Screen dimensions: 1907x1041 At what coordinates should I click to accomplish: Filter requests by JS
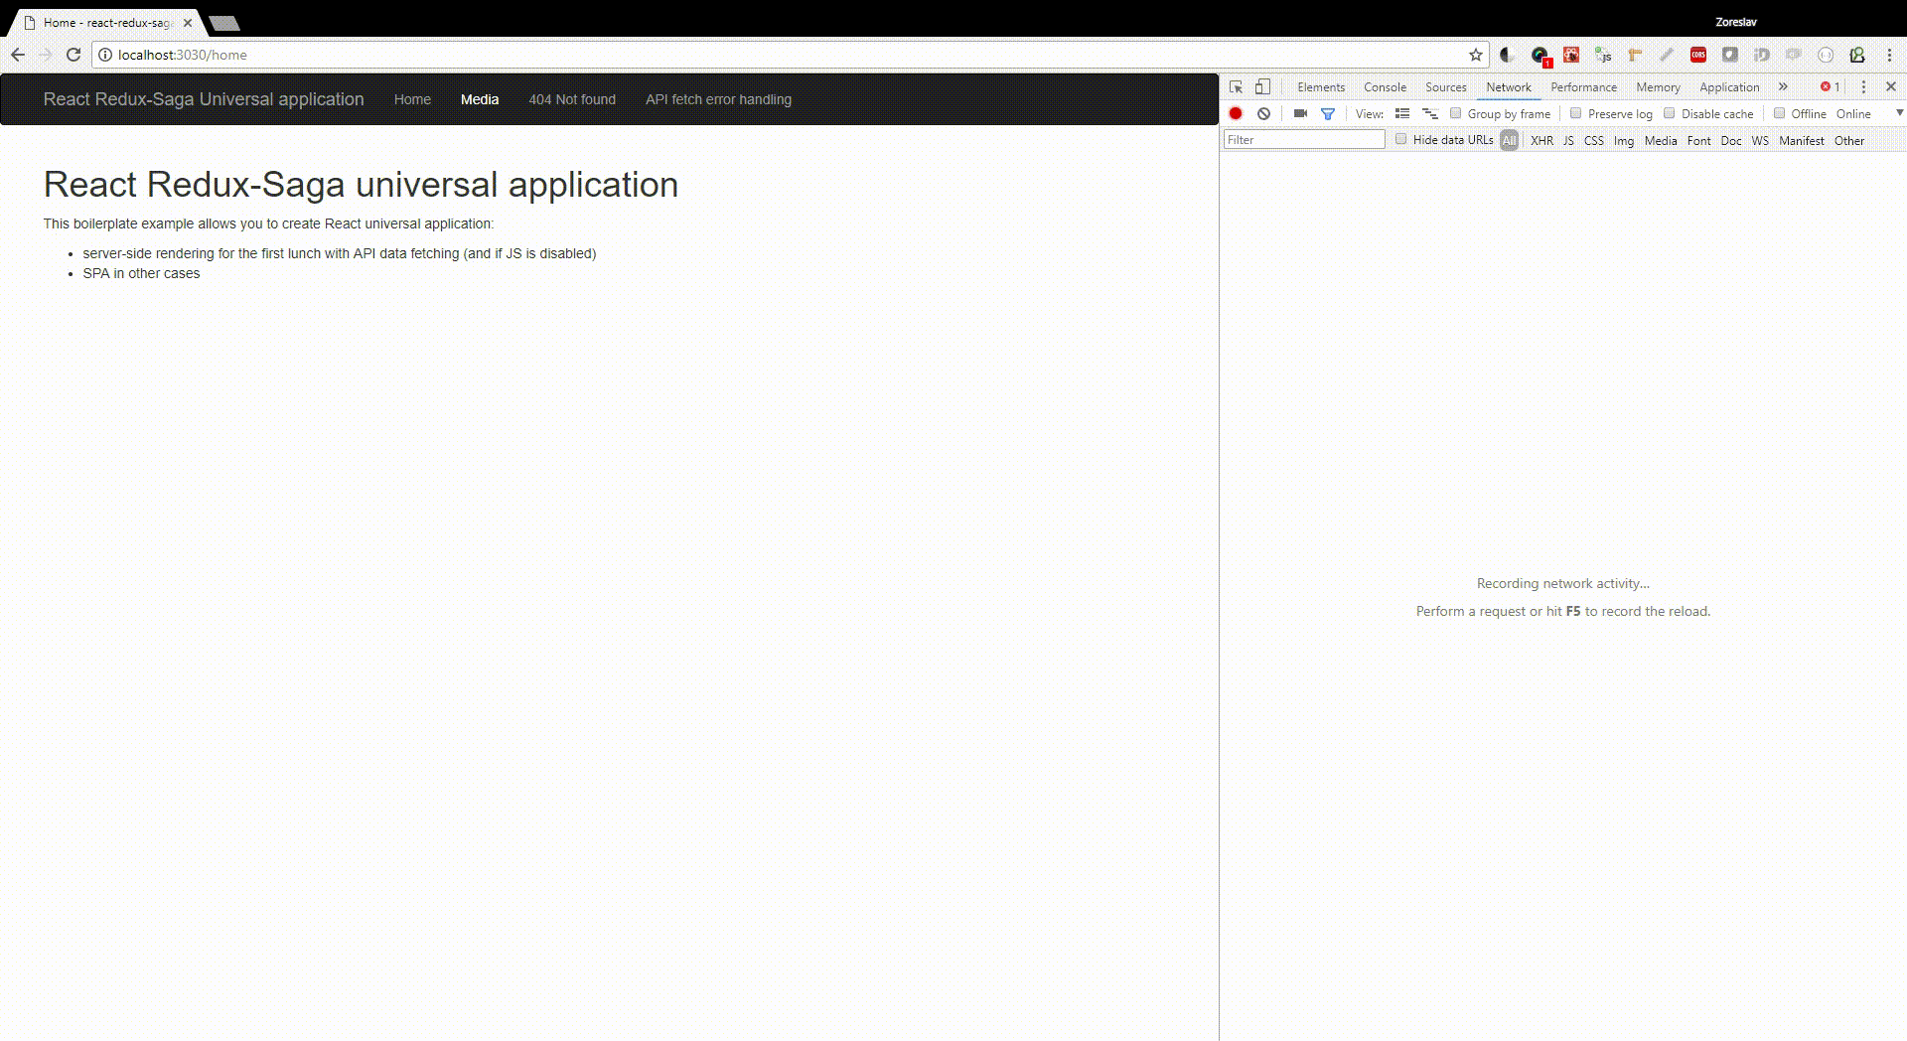(1568, 141)
